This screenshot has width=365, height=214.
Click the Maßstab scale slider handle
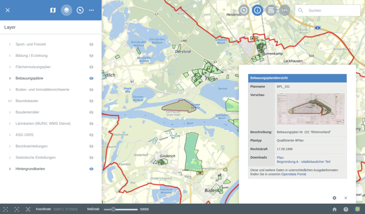coord(113,209)
